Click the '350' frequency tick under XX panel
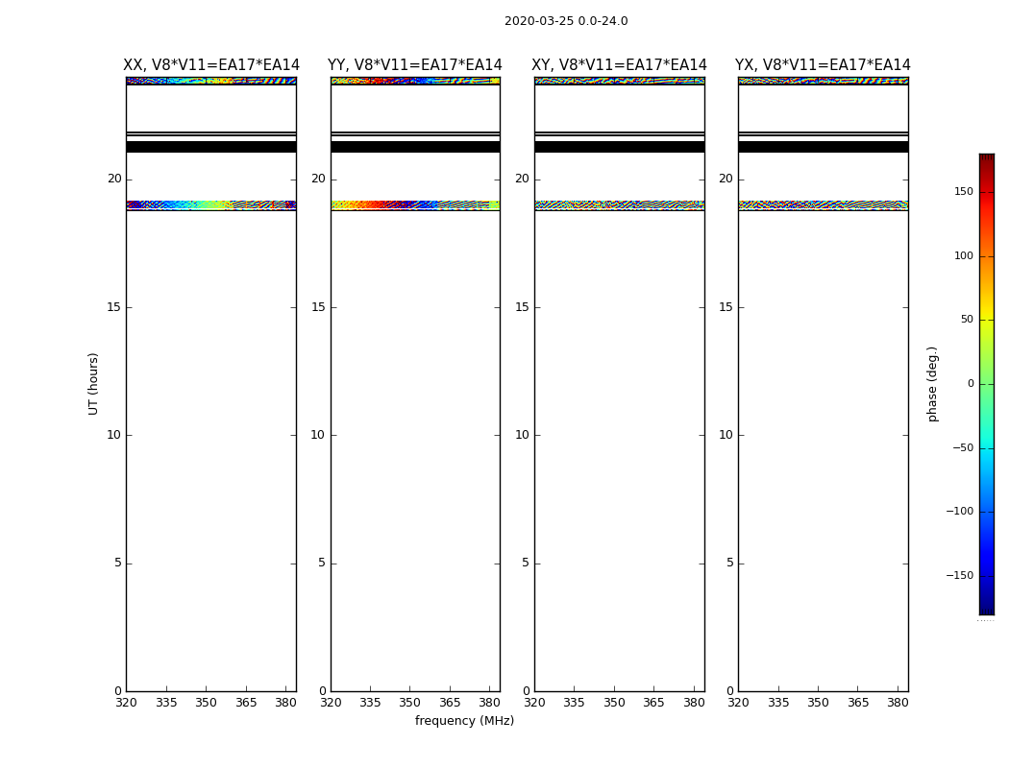 click(x=206, y=703)
